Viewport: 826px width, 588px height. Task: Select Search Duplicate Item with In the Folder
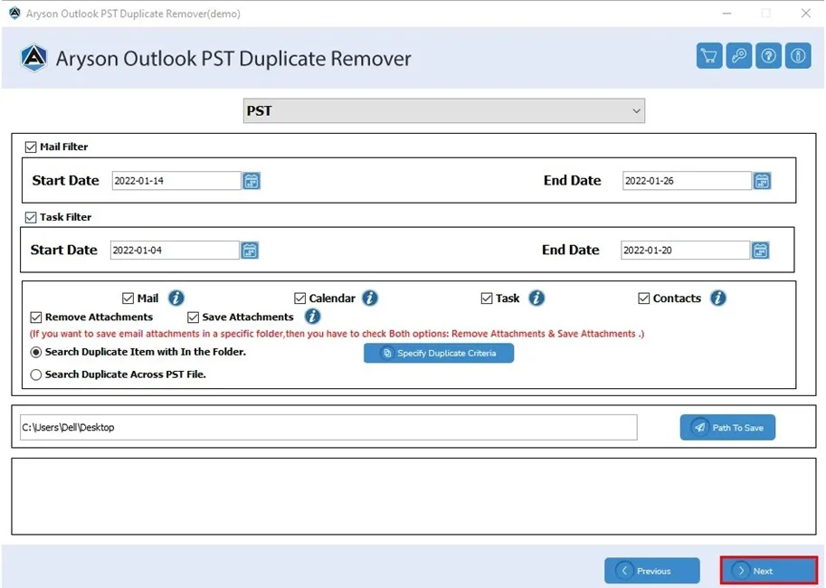(x=36, y=352)
